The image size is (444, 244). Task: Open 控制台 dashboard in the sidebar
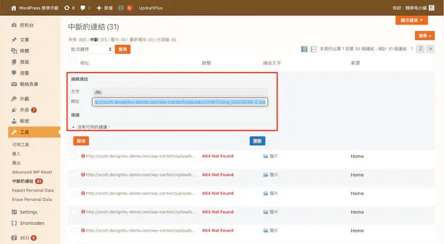click(22, 25)
